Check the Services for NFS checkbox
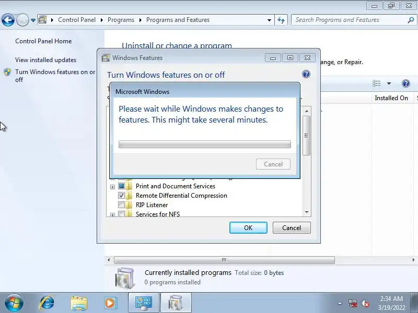The width and height of the screenshot is (418, 313). 121,214
